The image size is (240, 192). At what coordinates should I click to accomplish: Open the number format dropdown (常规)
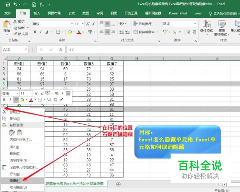(195, 24)
